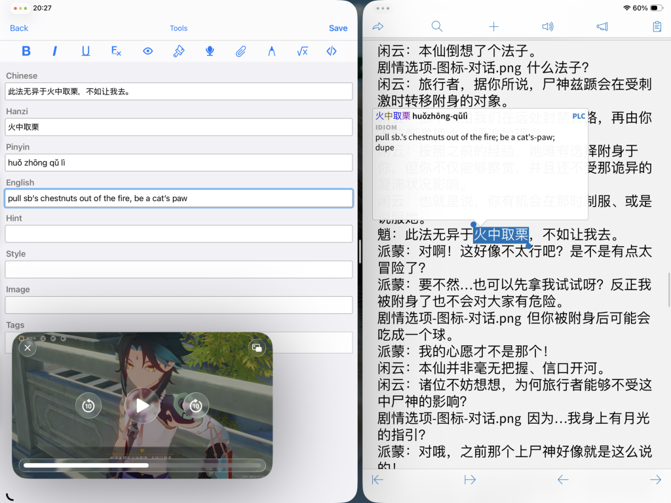This screenshot has height=503, width=671.
Task: Attach a file using the paperclip icon
Action: pyautogui.click(x=240, y=51)
